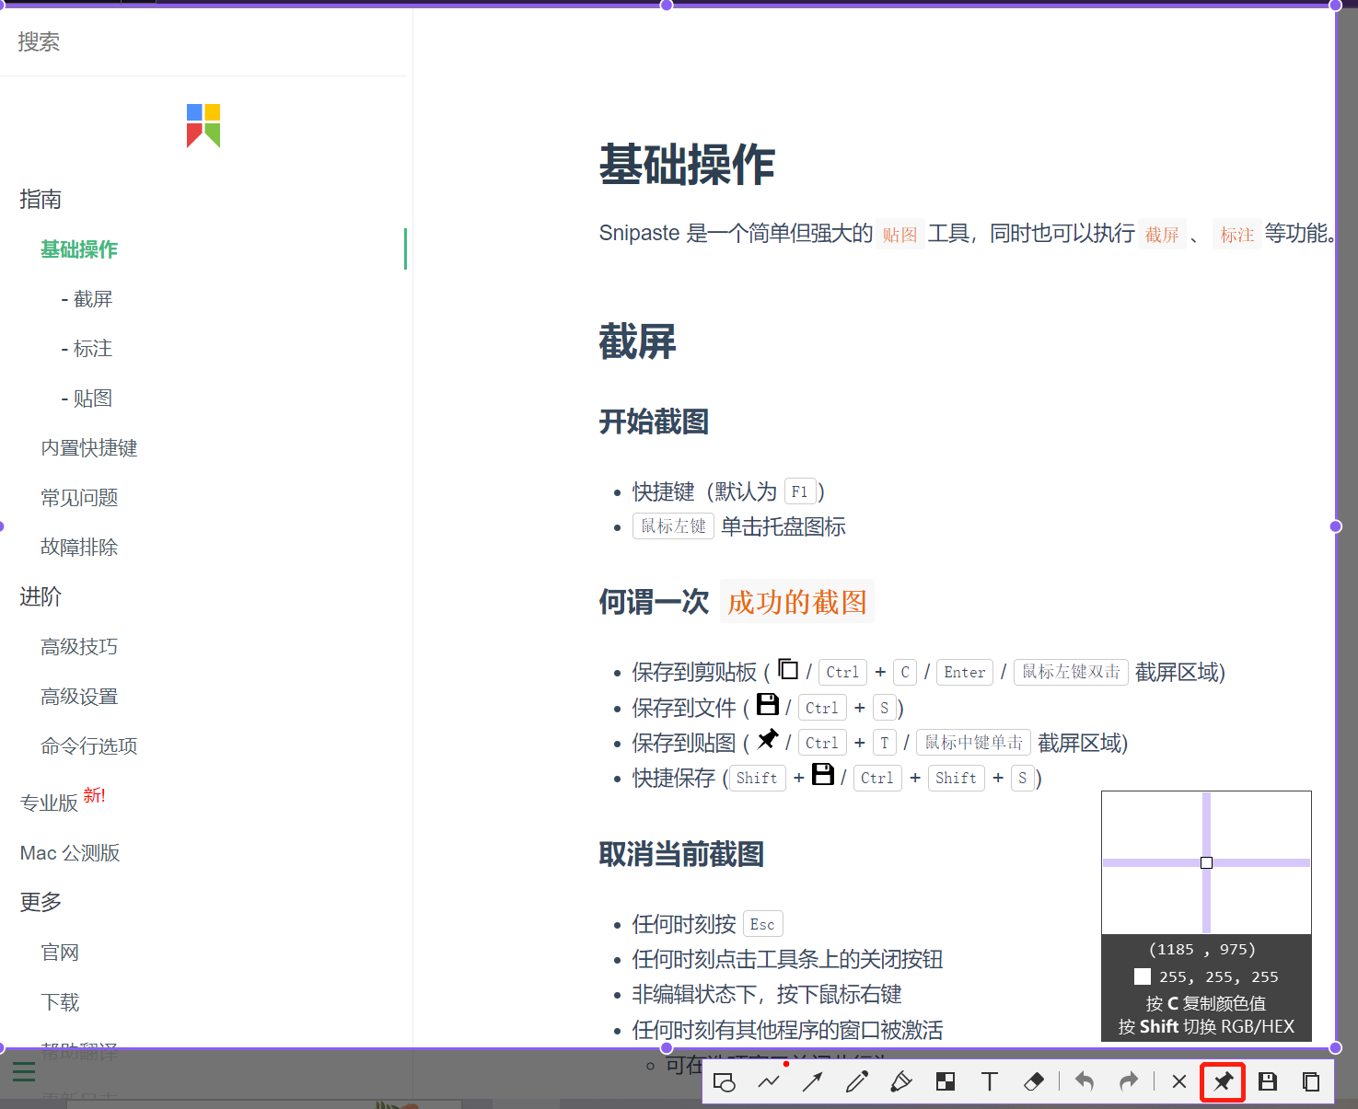
Task: Click the 截屏 content heading
Action: coord(637,341)
